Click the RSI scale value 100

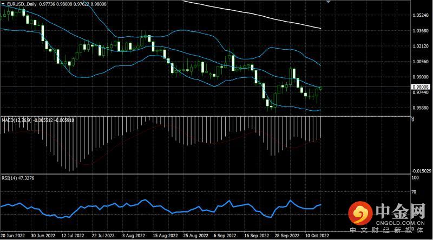415,178
